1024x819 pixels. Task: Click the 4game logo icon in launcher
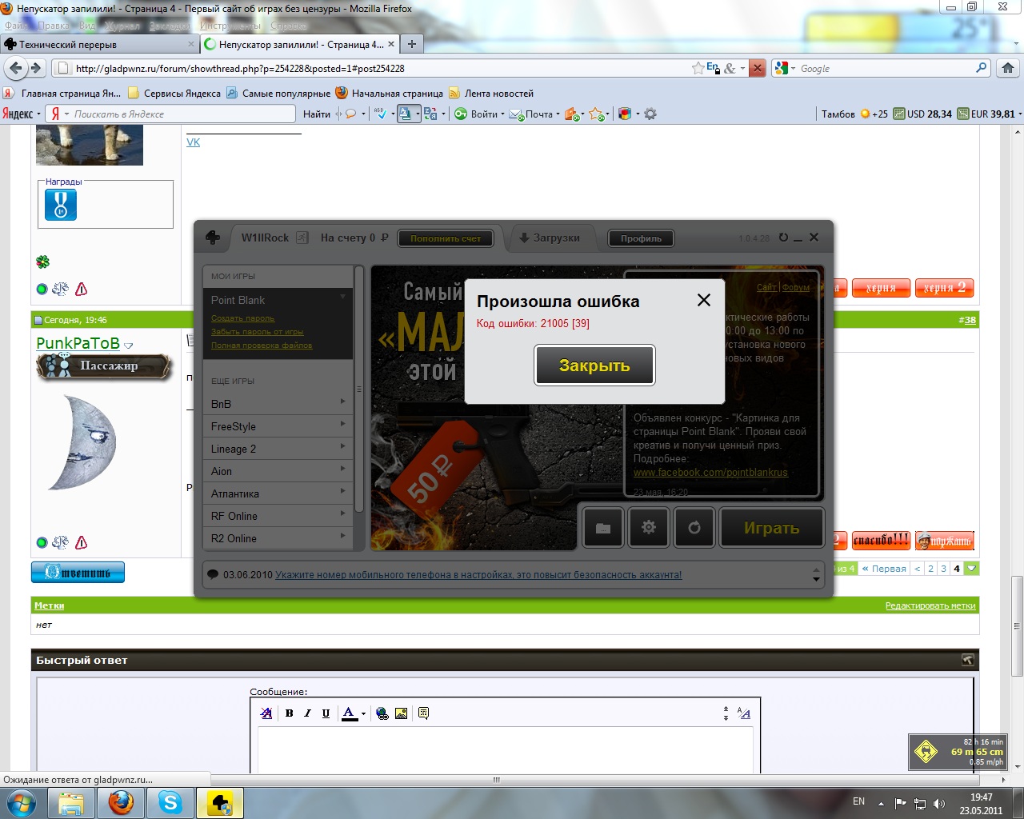click(x=214, y=238)
